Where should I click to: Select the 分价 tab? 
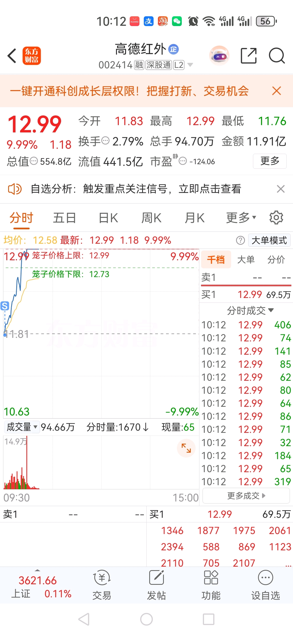tap(276, 260)
